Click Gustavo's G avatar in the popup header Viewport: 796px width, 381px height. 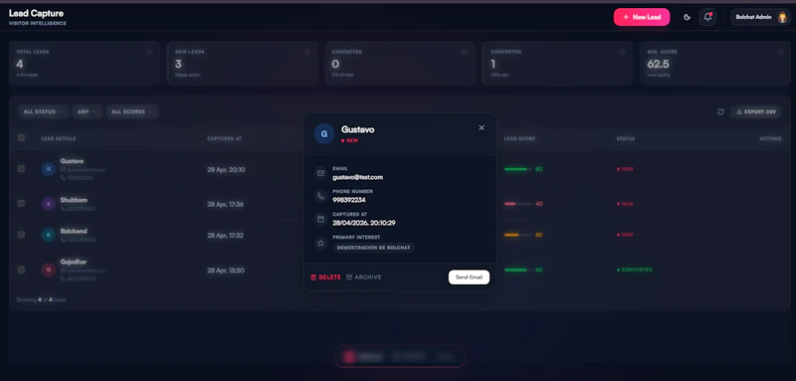point(324,134)
